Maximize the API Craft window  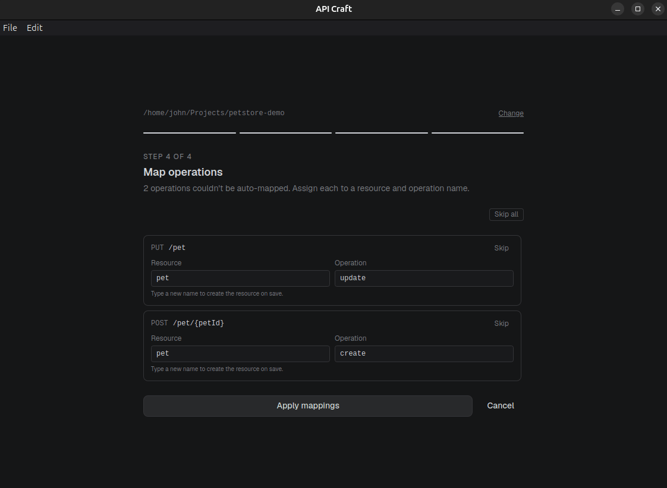pyautogui.click(x=638, y=9)
